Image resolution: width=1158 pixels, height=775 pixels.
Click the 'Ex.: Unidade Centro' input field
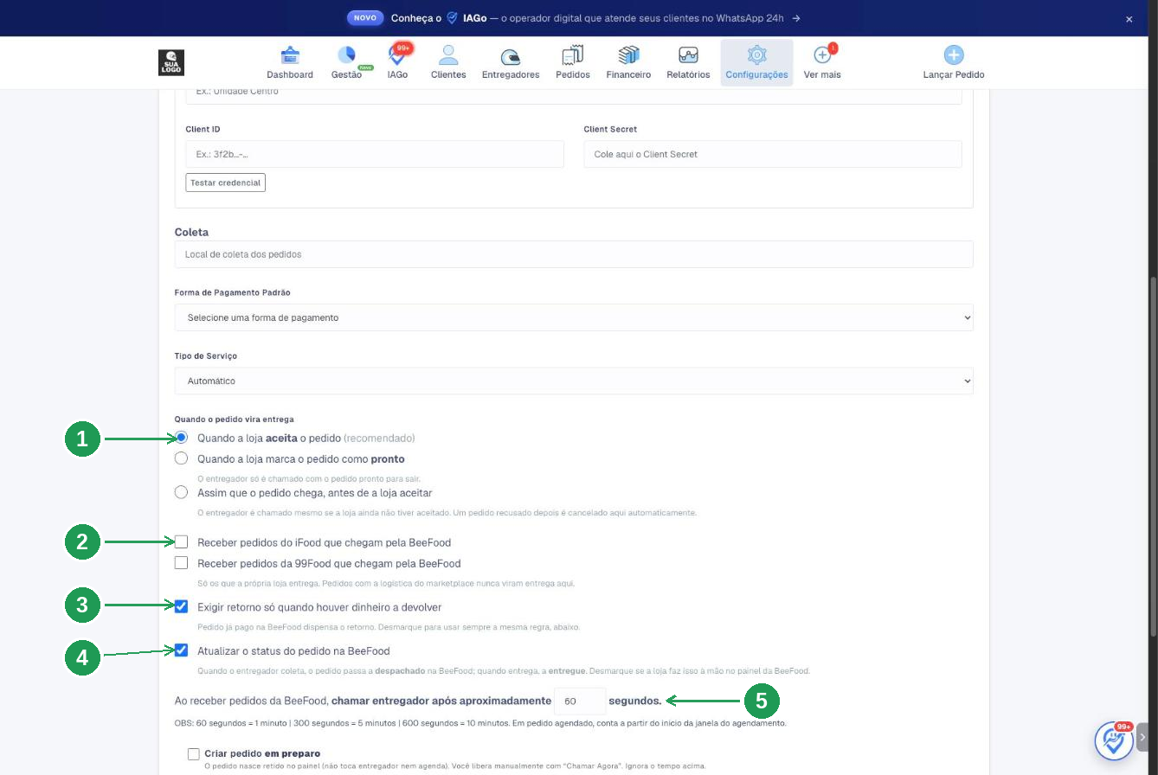[574, 95]
